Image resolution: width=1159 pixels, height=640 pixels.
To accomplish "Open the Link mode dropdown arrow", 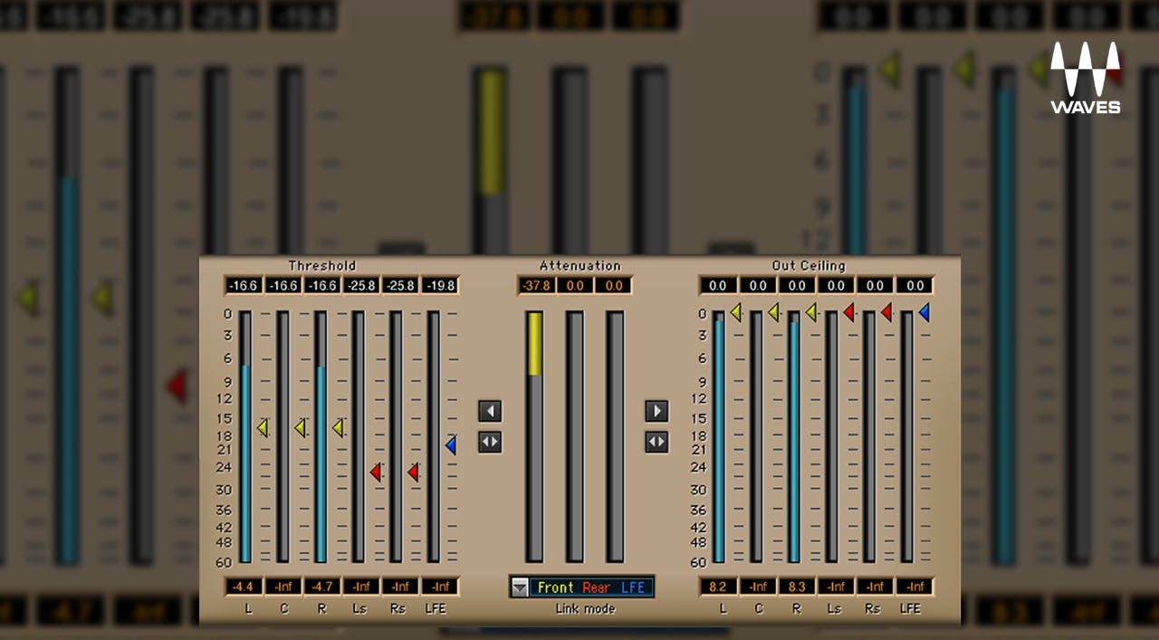I will (520, 587).
